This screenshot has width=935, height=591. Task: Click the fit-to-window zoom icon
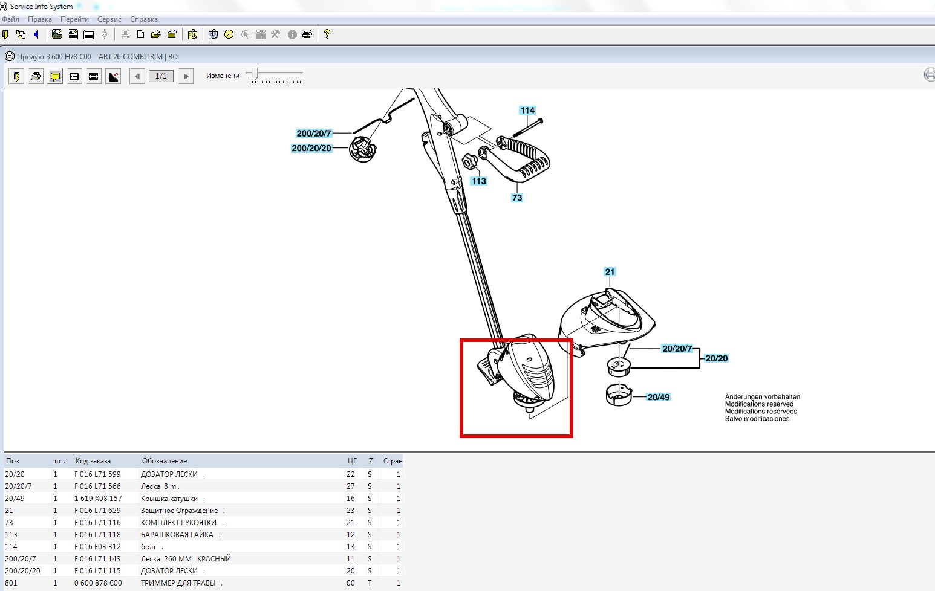[x=74, y=76]
